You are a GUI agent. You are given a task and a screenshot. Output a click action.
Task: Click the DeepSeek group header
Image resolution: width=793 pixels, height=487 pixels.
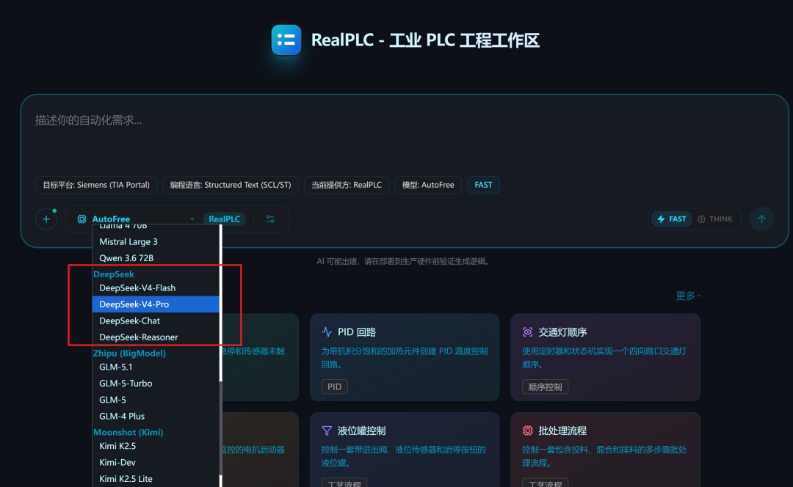point(114,274)
